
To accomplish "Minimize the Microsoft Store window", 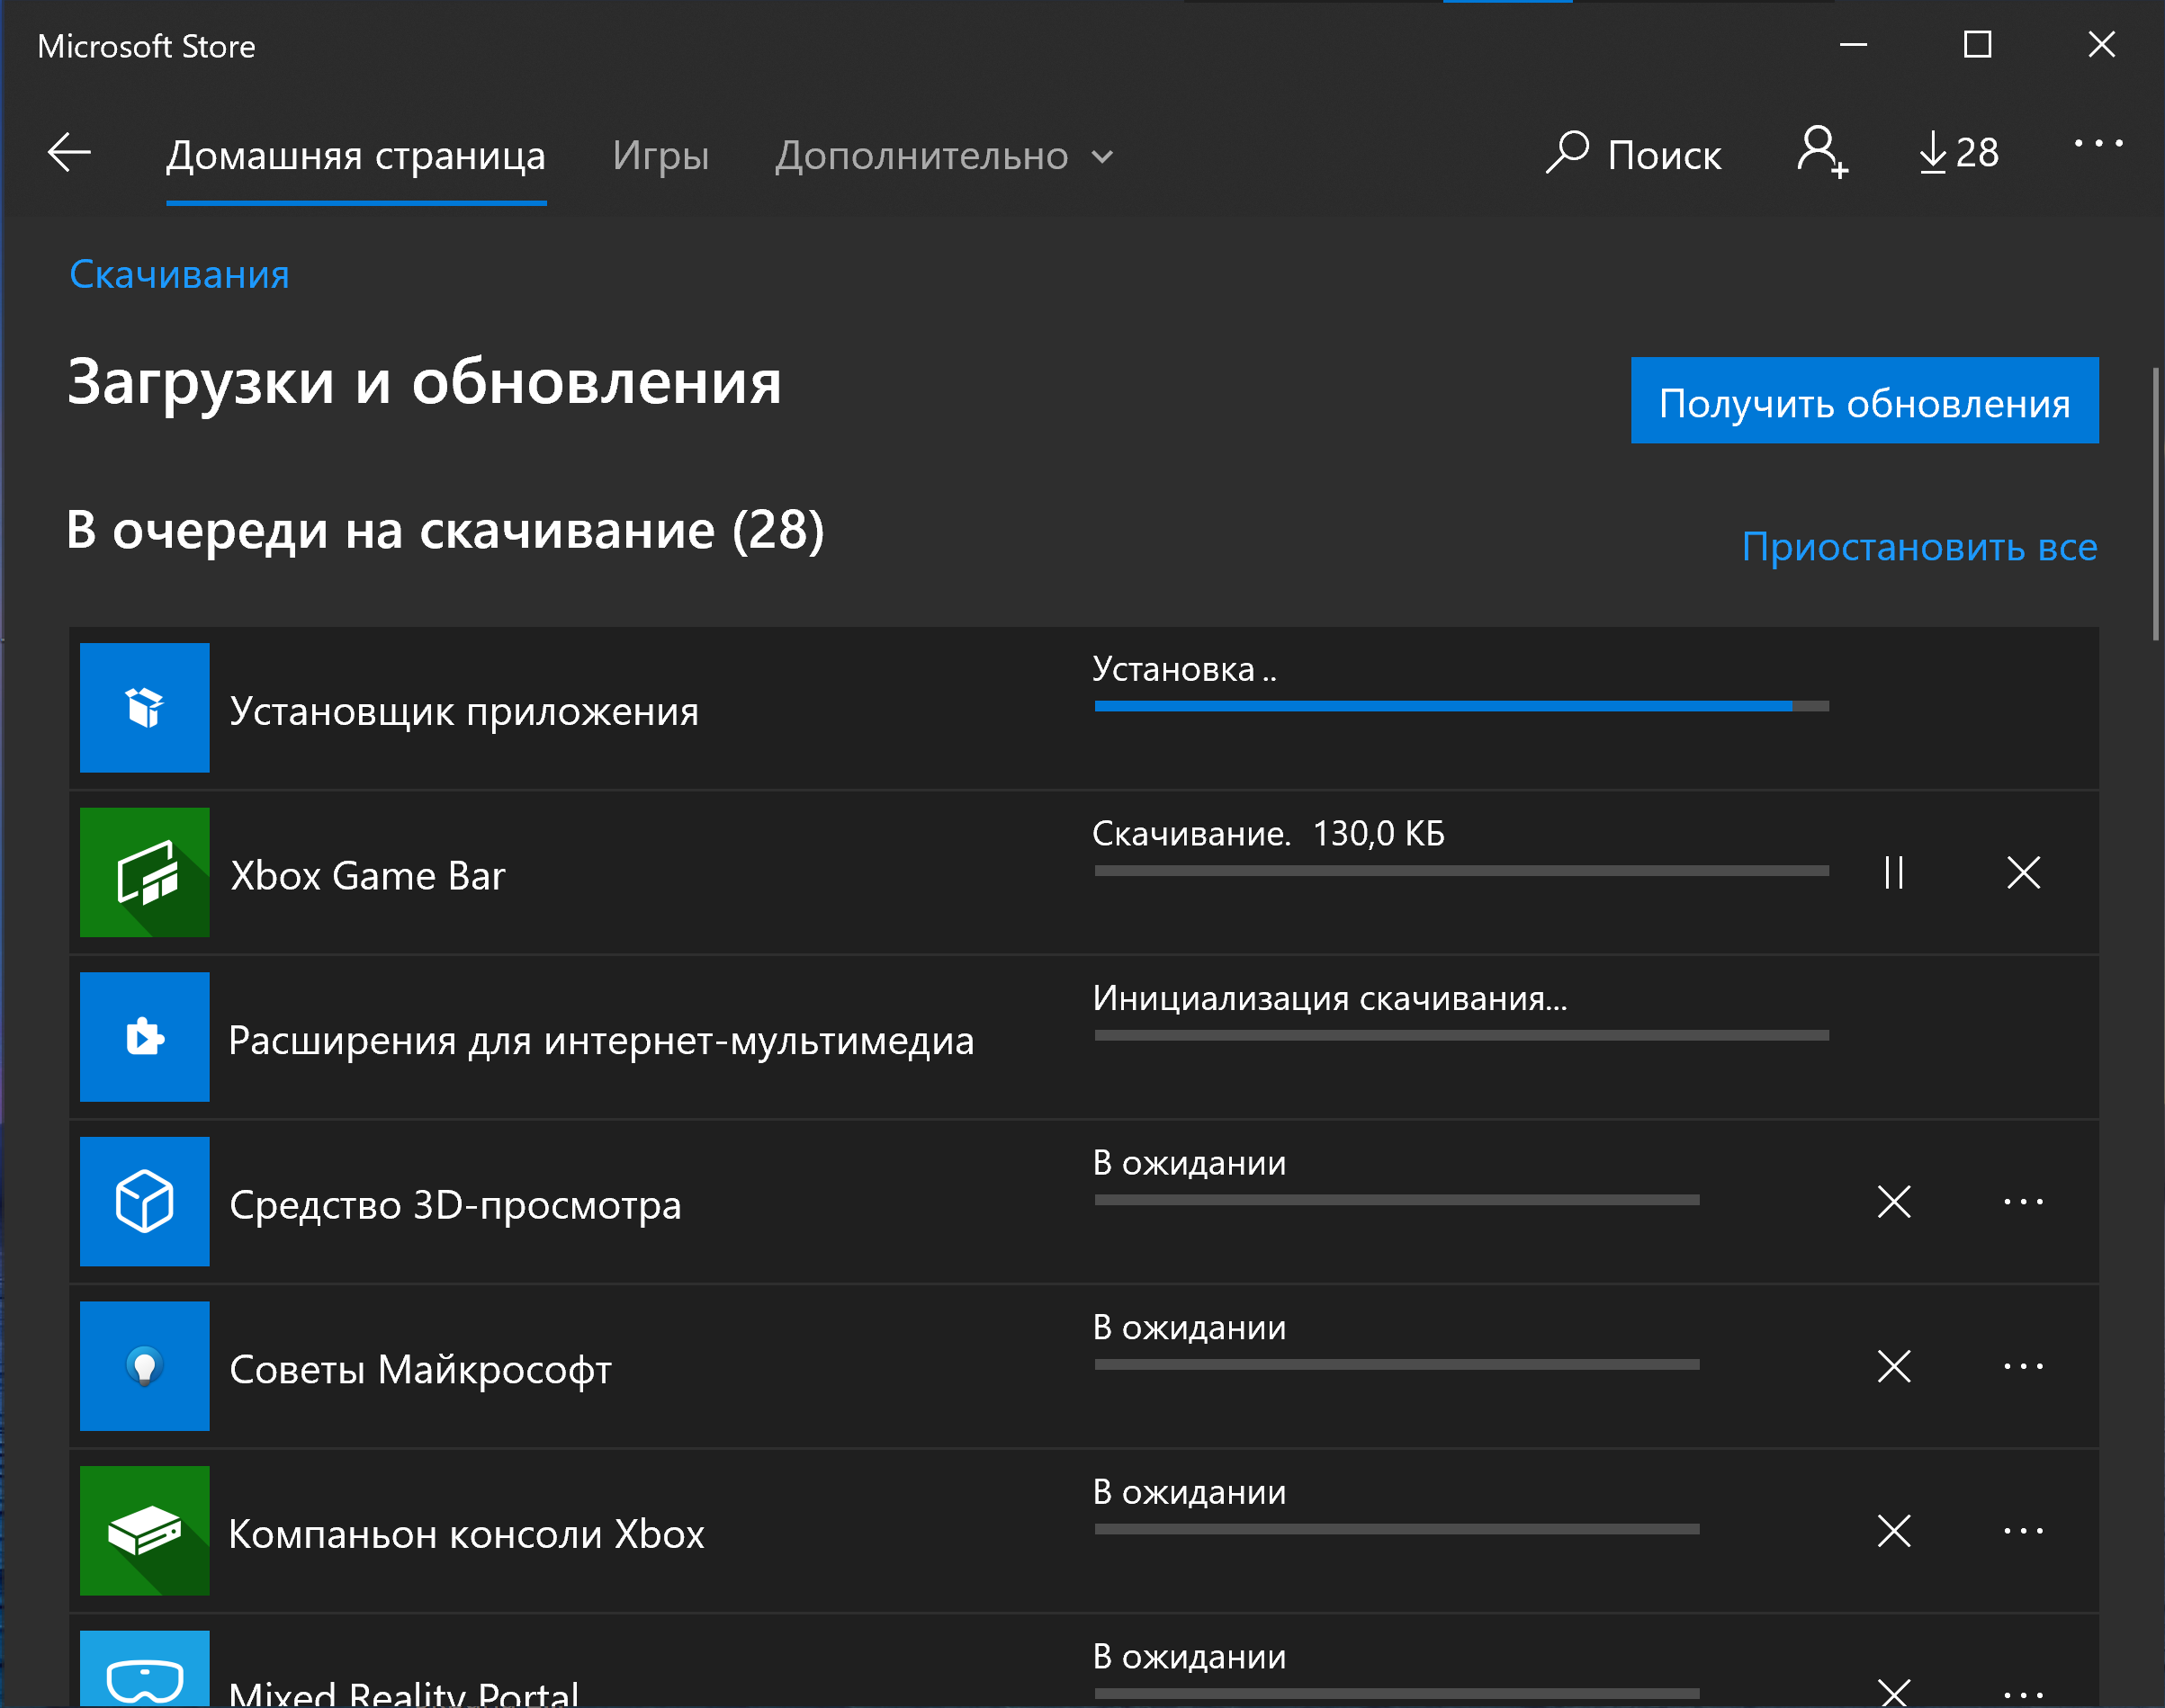I will pyautogui.click(x=1854, y=45).
